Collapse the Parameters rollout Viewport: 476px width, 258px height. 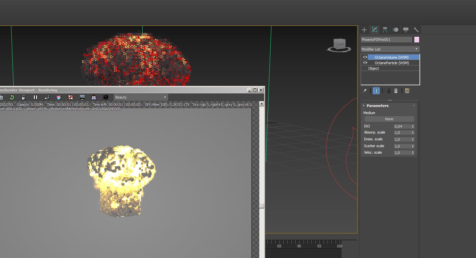tap(364, 106)
